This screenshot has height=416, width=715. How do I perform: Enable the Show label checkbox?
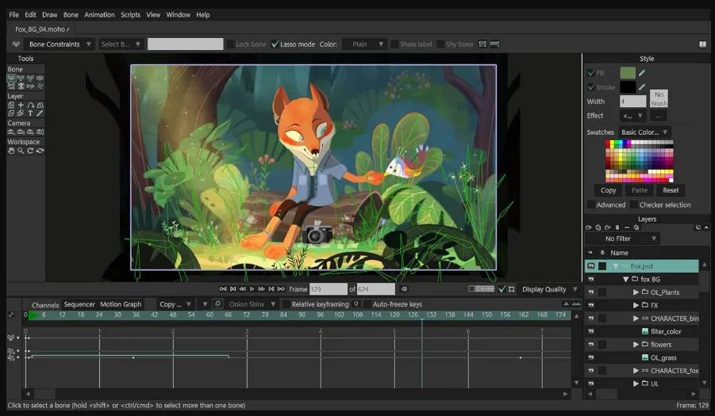395,44
